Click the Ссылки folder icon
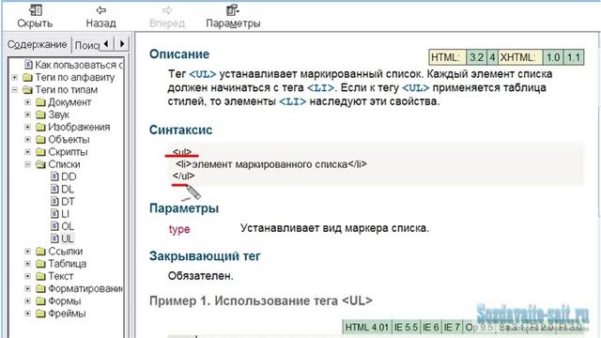The width and height of the screenshot is (601, 338). tap(40, 252)
